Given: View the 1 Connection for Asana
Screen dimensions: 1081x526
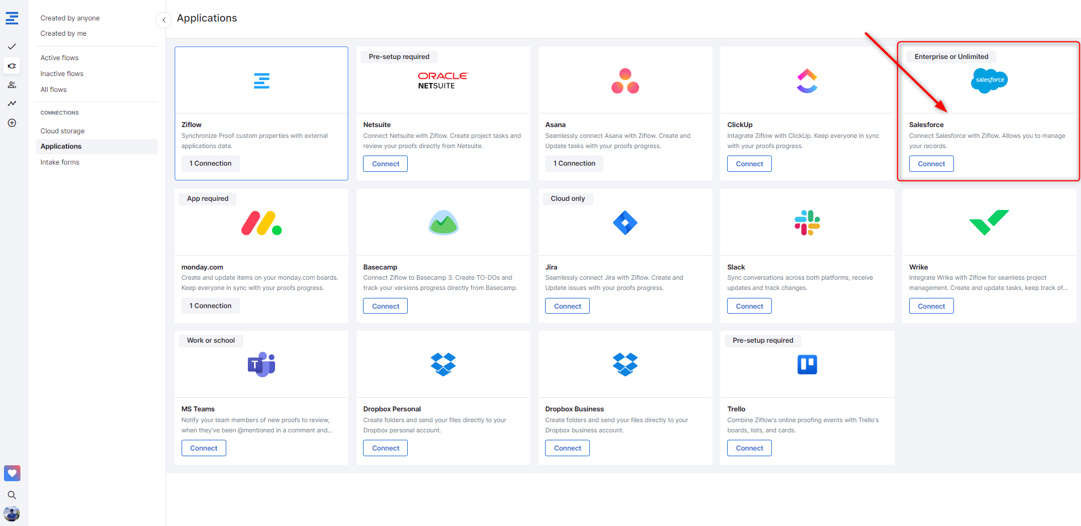Looking at the screenshot, I should (574, 163).
